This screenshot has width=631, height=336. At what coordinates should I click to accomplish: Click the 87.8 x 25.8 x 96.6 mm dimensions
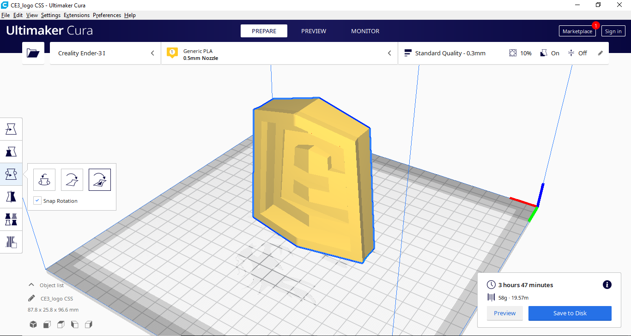click(x=53, y=310)
